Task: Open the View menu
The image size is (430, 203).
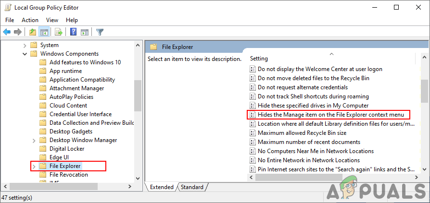Action: (52, 20)
